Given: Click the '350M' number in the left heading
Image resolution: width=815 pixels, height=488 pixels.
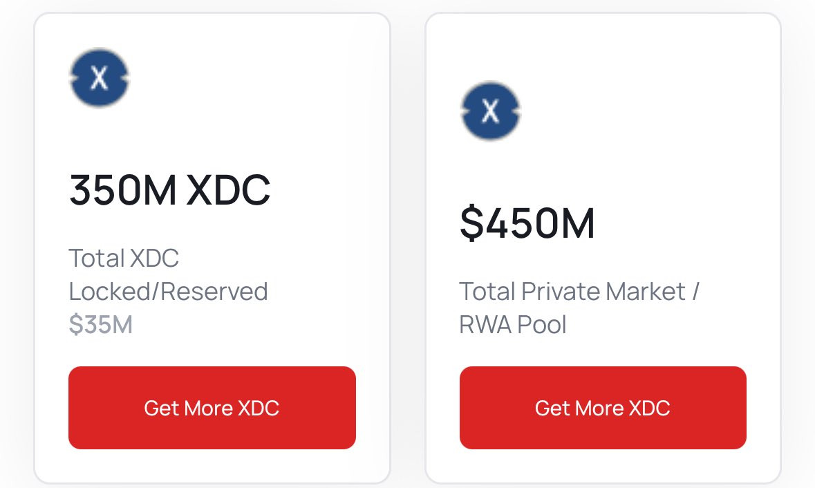Looking at the screenshot, I should pos(123,190).
